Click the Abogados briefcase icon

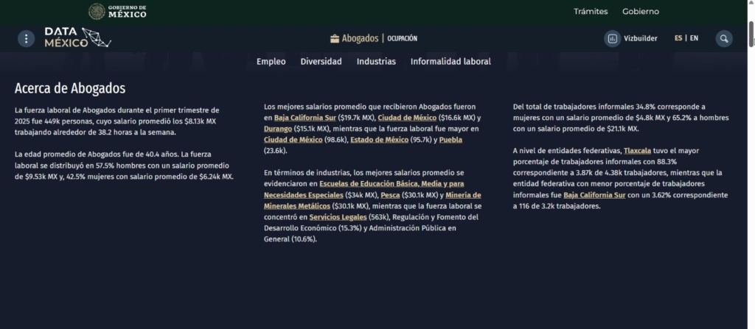coord(335,38)
